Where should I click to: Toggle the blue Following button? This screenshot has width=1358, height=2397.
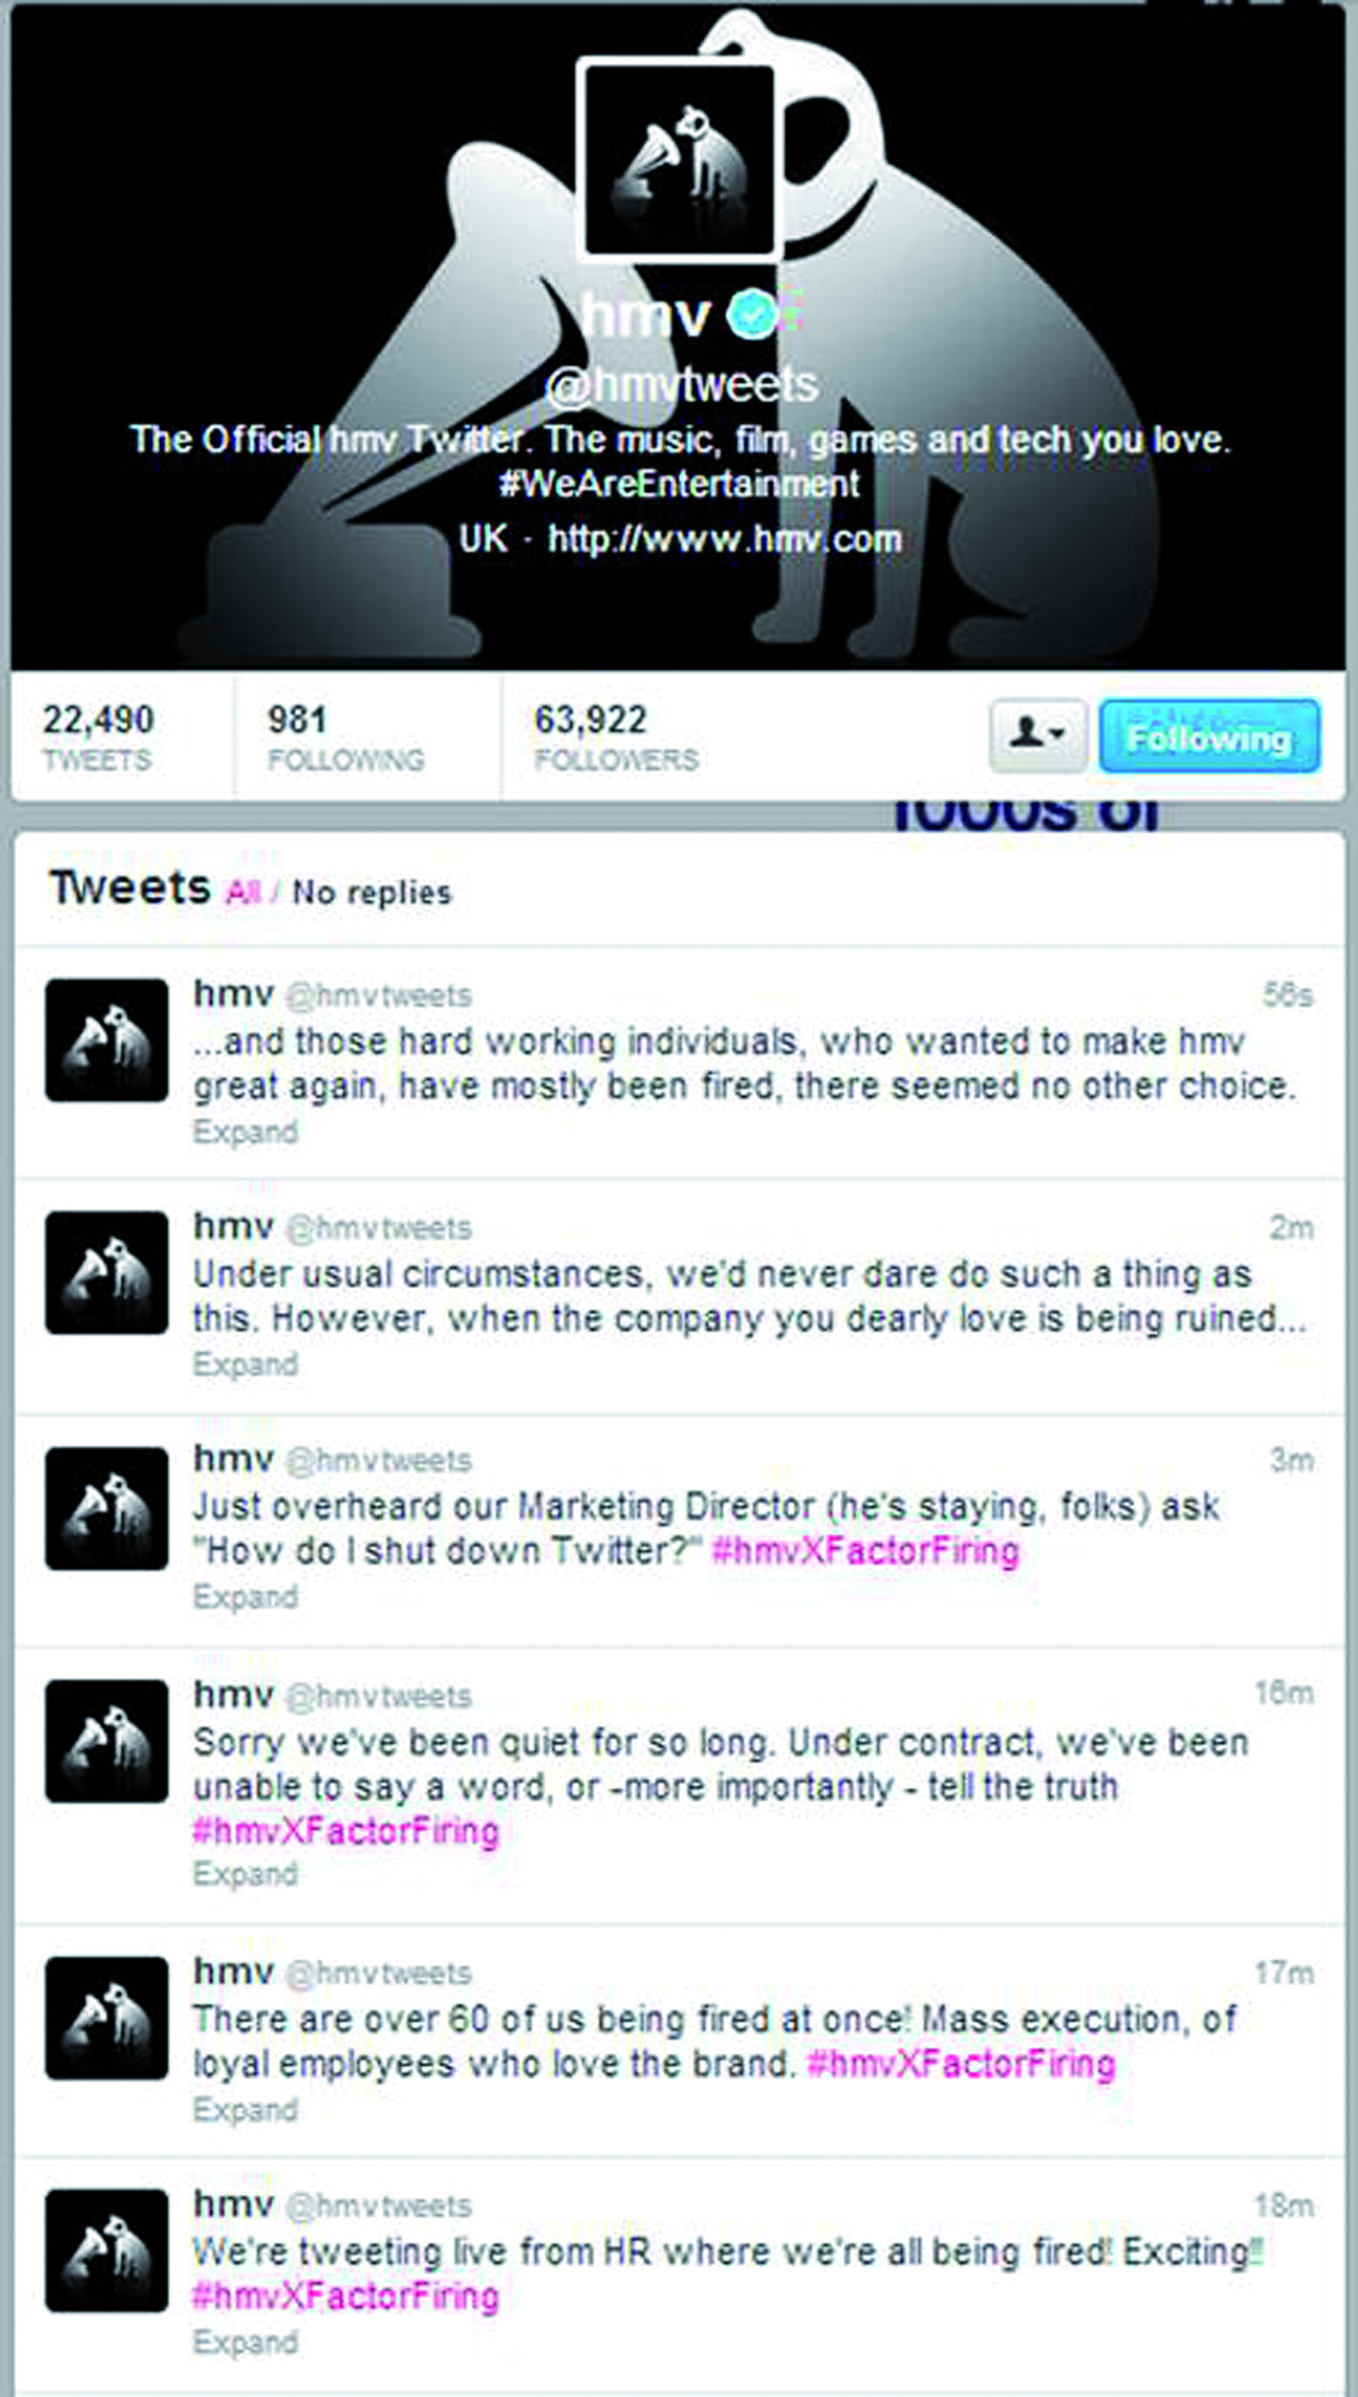[1210, 735]
